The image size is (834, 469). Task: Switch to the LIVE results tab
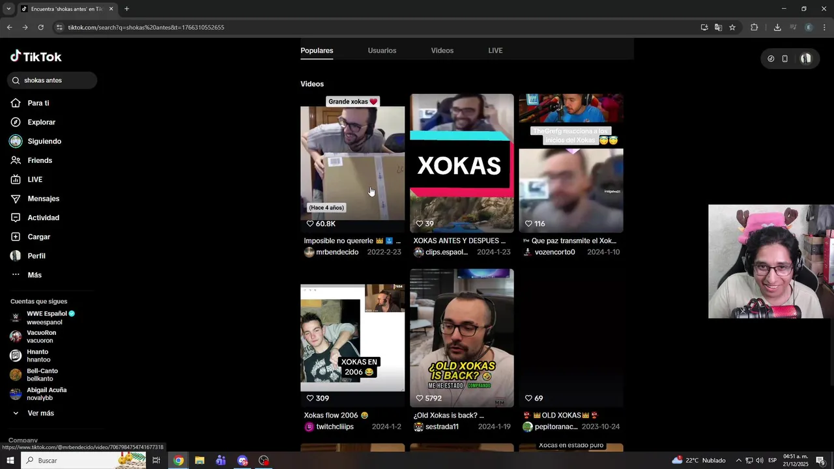[x=495, y=50]
